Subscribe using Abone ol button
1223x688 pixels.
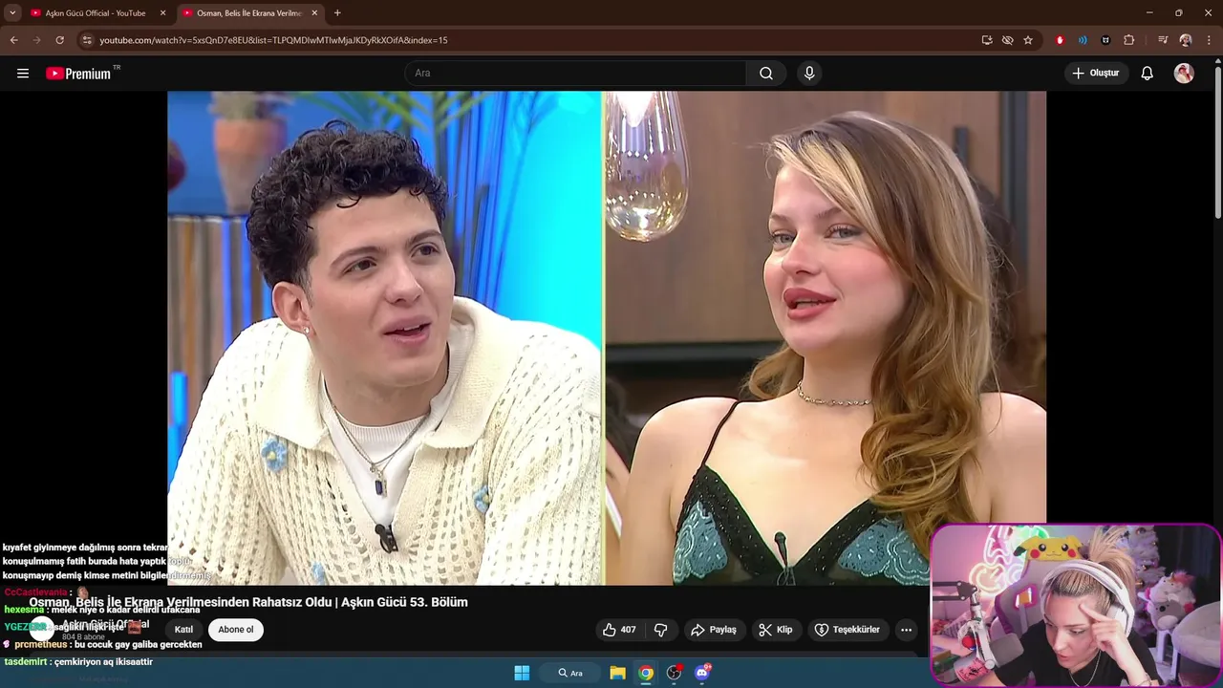(236, 630)
